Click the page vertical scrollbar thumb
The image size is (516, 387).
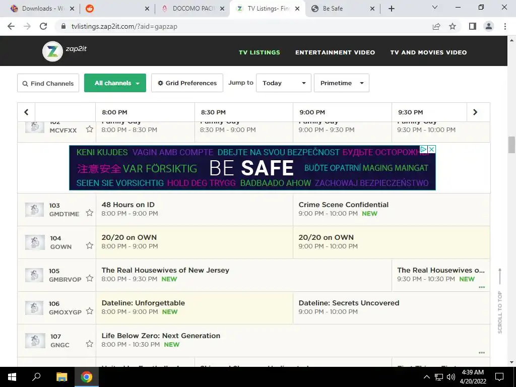click(511, 145)
